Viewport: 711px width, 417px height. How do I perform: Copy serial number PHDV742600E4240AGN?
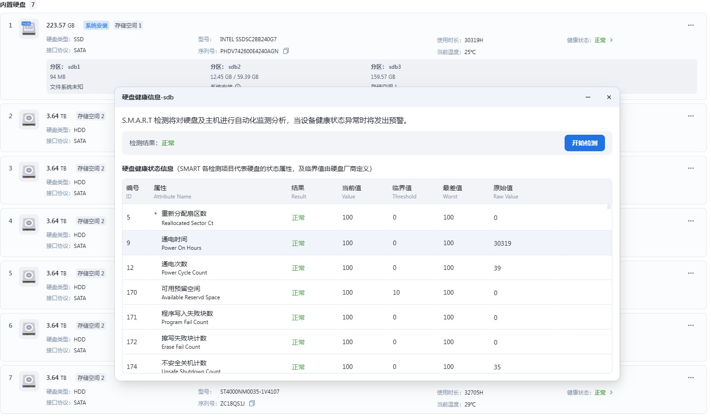(x=286, y=51)
